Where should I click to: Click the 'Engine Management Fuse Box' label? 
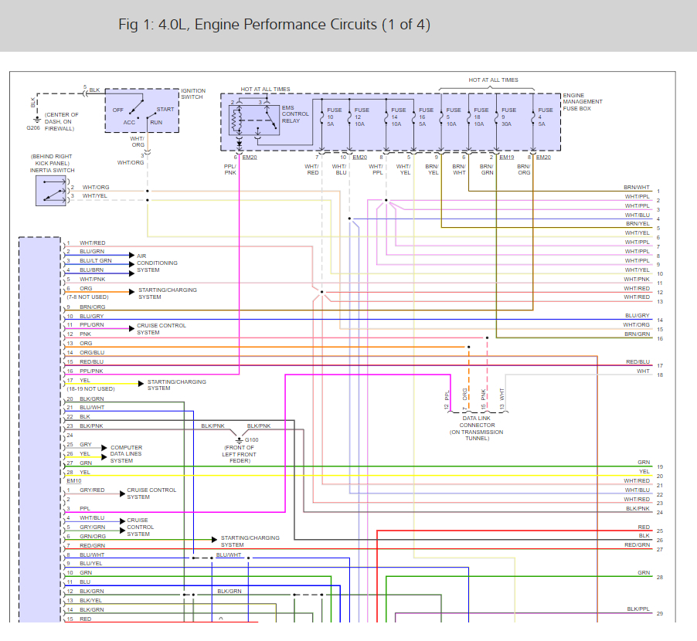pos(582,101)
